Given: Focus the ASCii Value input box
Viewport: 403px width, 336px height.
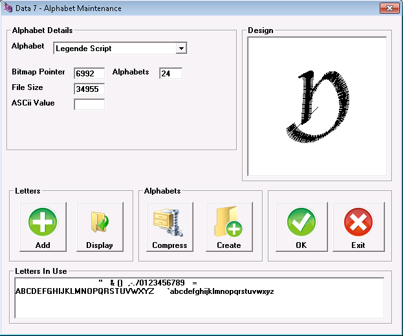Looking at the screenshot, I should 89,104.
